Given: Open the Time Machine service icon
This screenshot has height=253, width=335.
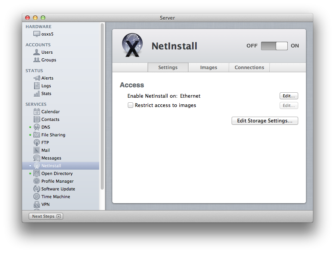Looking at the screenshot, I should pos(36,197).
